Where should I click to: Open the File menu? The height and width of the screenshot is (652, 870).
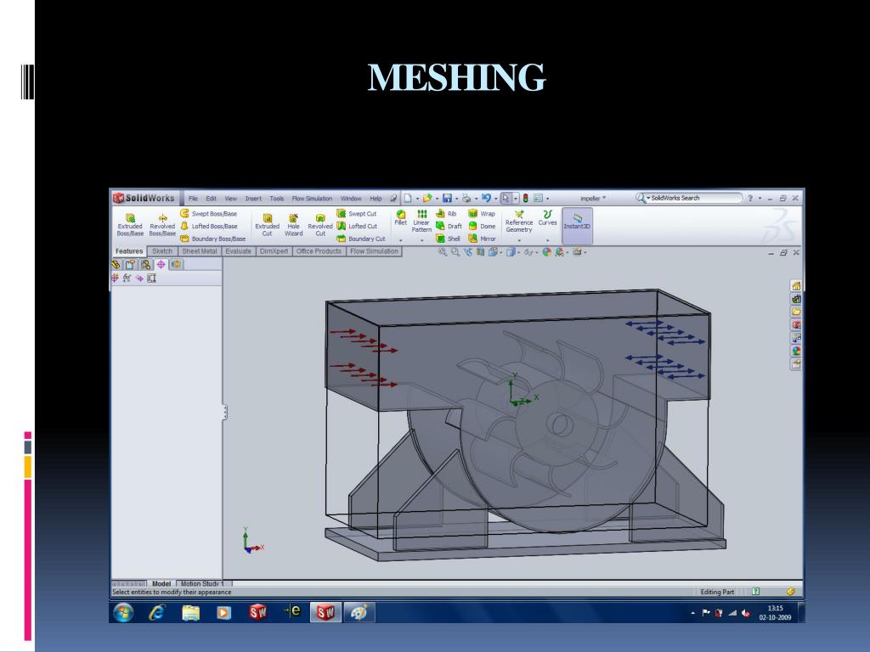(193, 199)
